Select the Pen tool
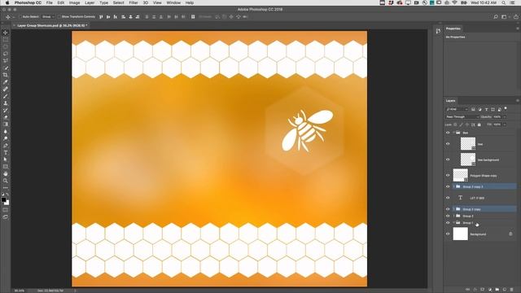The height and width of the screenshot is (293, 521). [x=6, y=145]
